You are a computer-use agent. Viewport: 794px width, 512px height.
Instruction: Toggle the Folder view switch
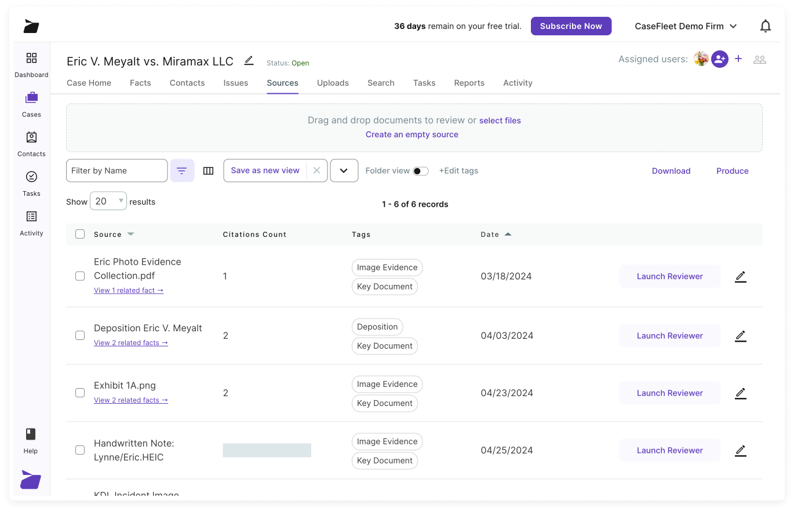coord(421,171)
